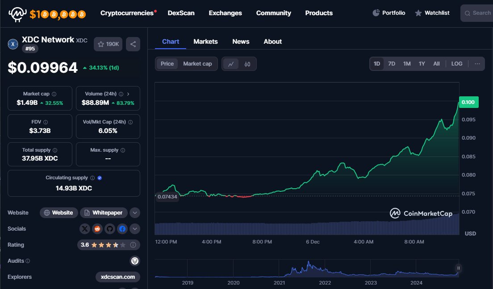The width and height of the screenshot is (493, 289).
Task: Click the share icon button
Action: (133, 44)
